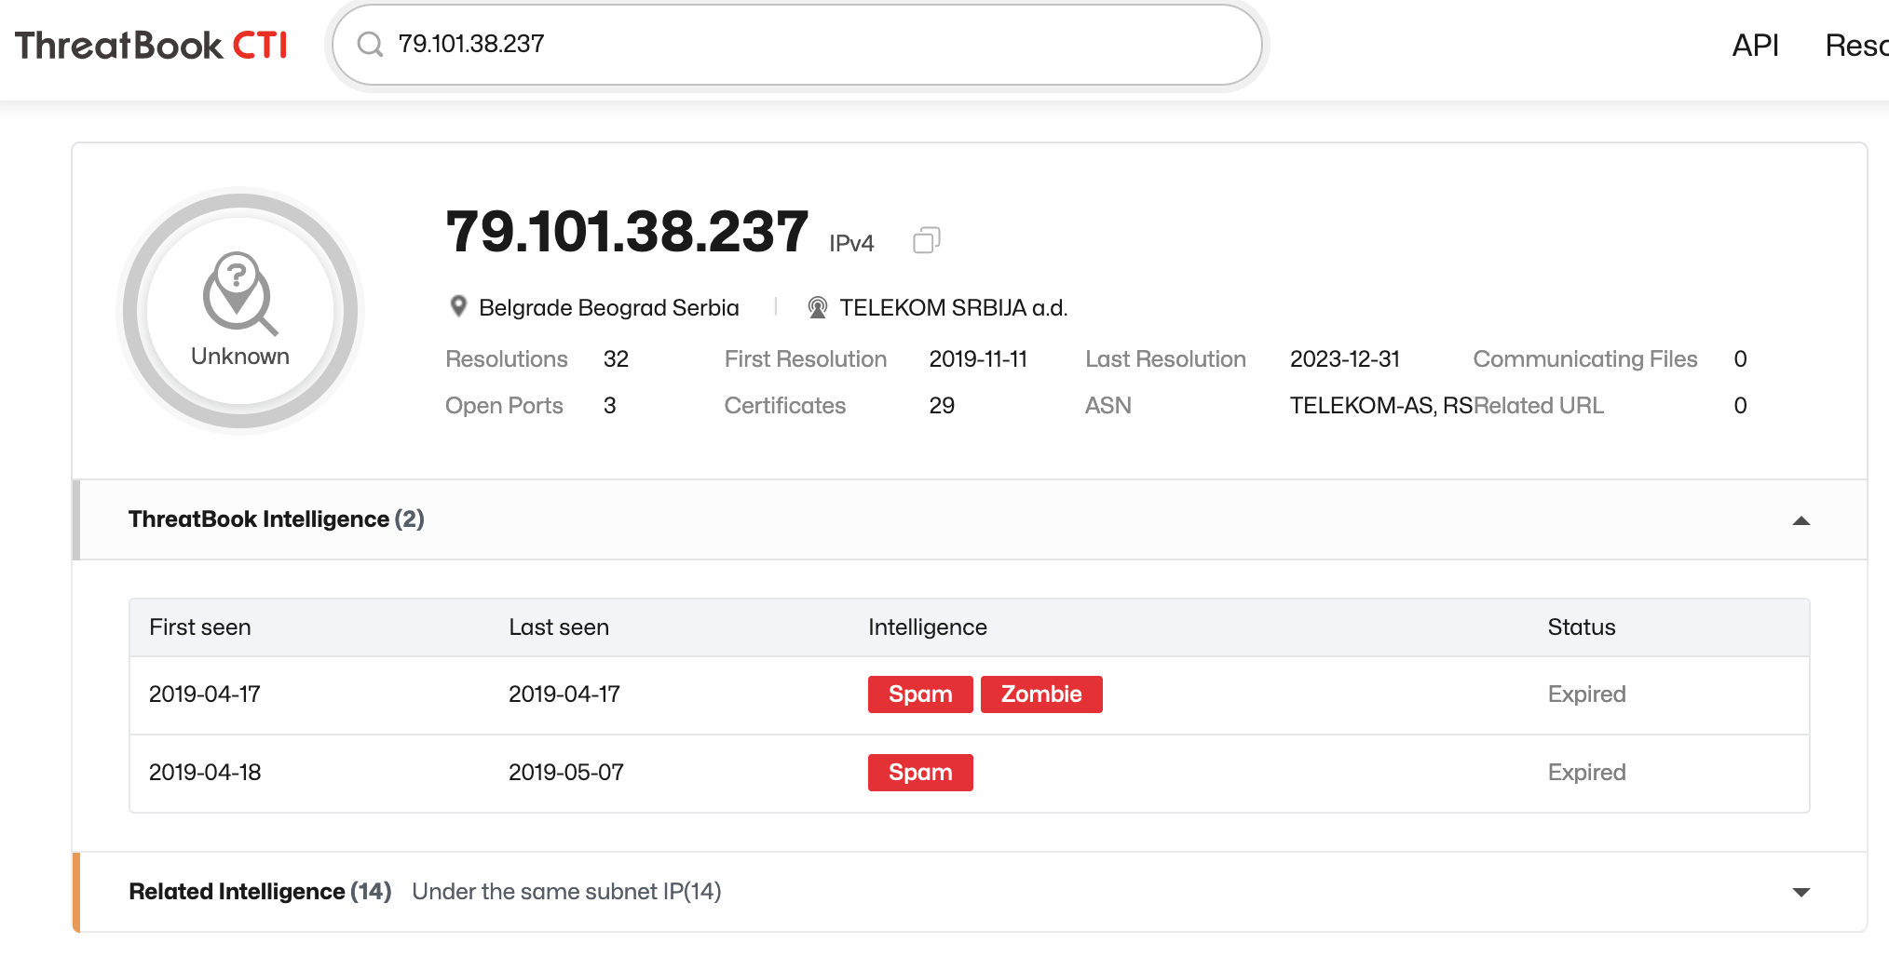The height and width of the screenshot is (957, 1889).
Task: Open the Resources menu item
Action: click(x=1856, y=45)
